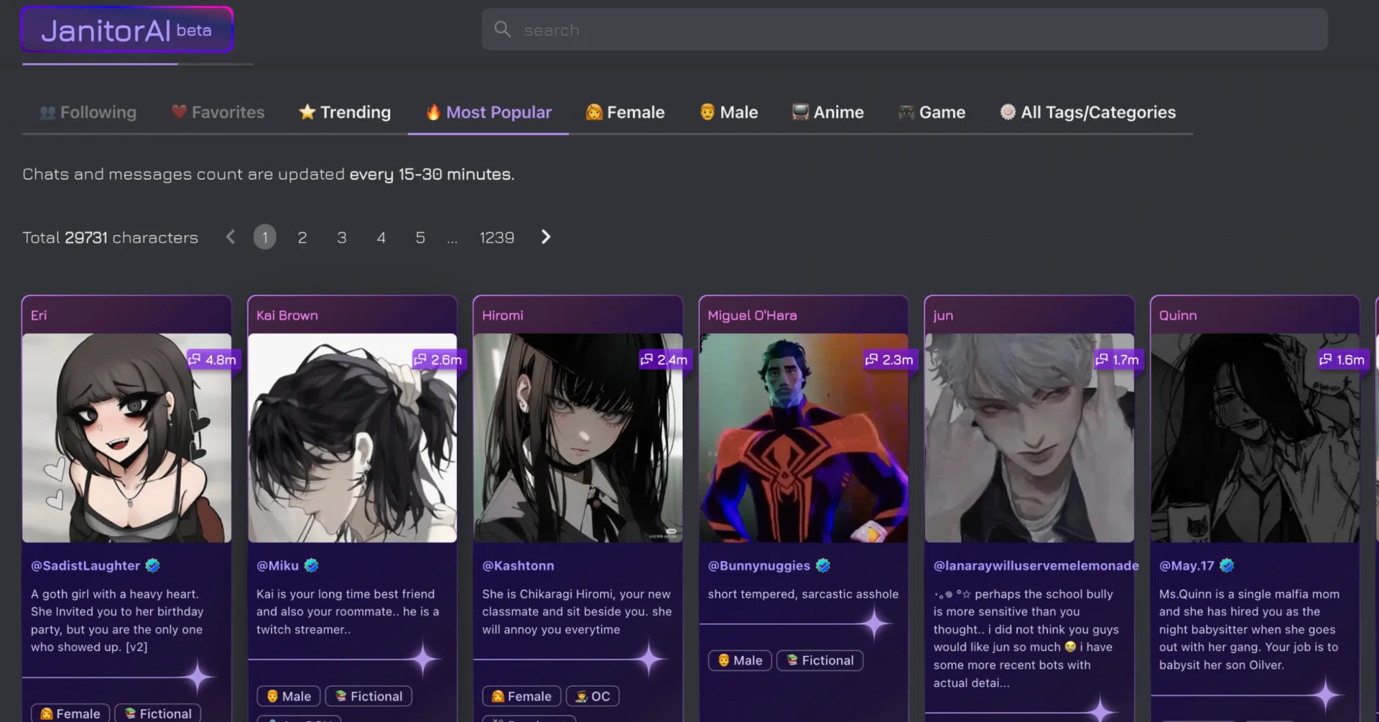Click Male tag on Miguel O'Hara card

740,660
